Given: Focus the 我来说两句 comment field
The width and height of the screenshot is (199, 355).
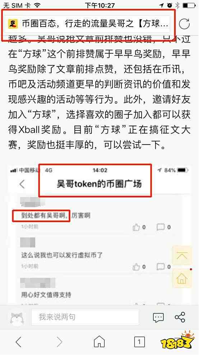Looking at the screenshot, I should (x=85, y=317).
